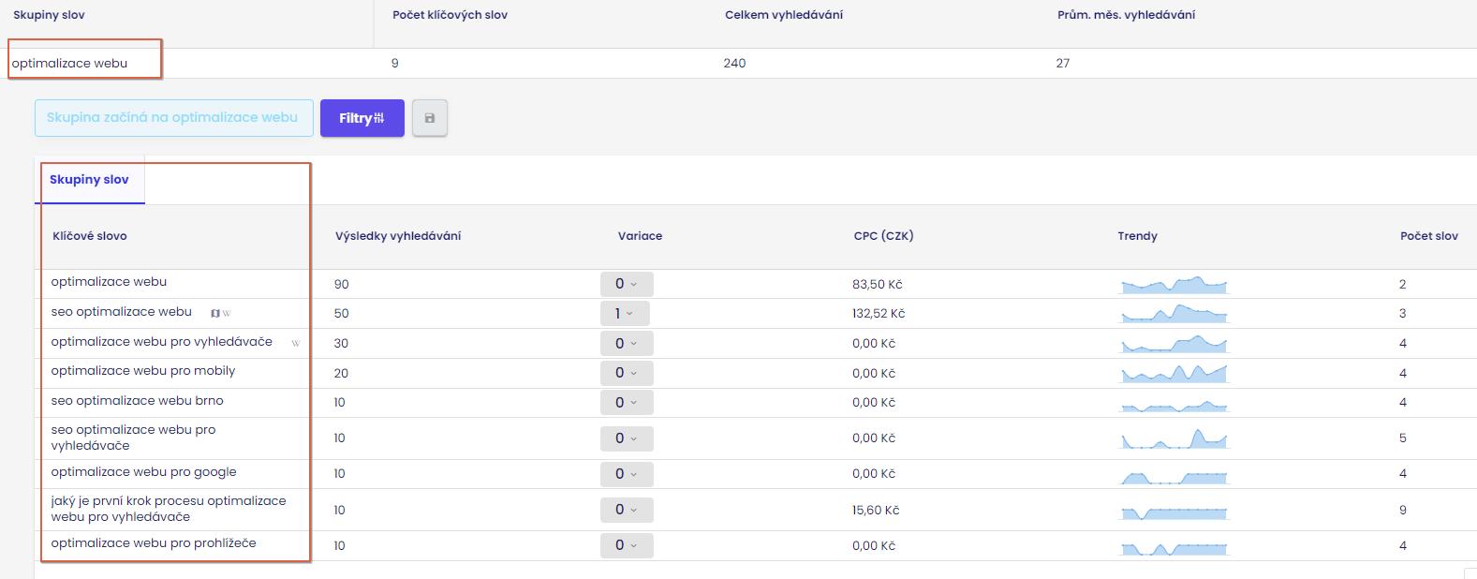Select 'optimalizace webu' group row at top

(70, 64)
